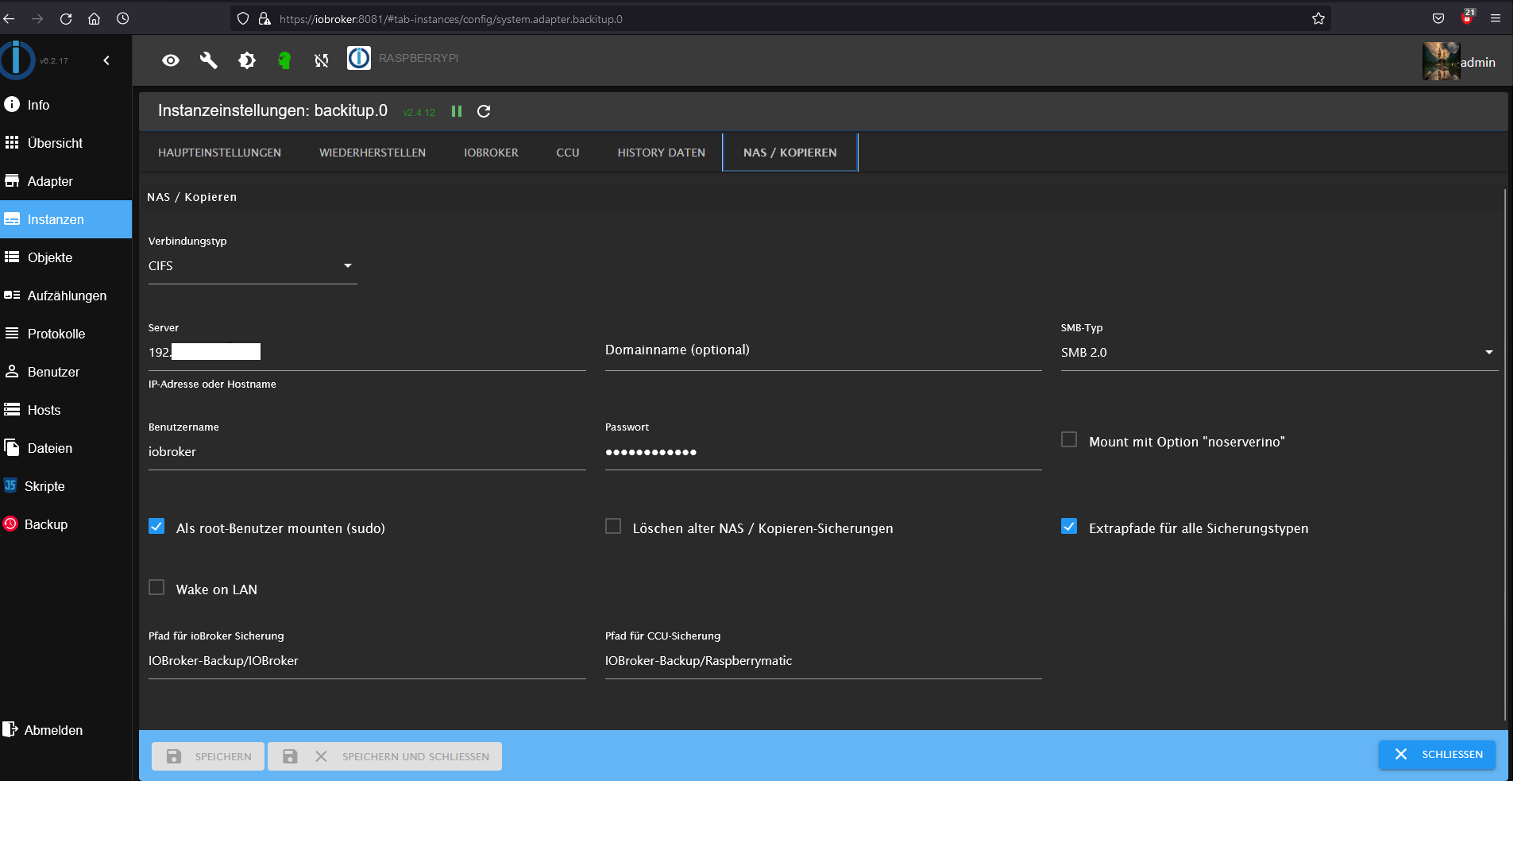The width and height of the screenshot is (1525, 858).
Task: Restart the backitup.0 instance with reload icon
Action: tap(484, 111)
